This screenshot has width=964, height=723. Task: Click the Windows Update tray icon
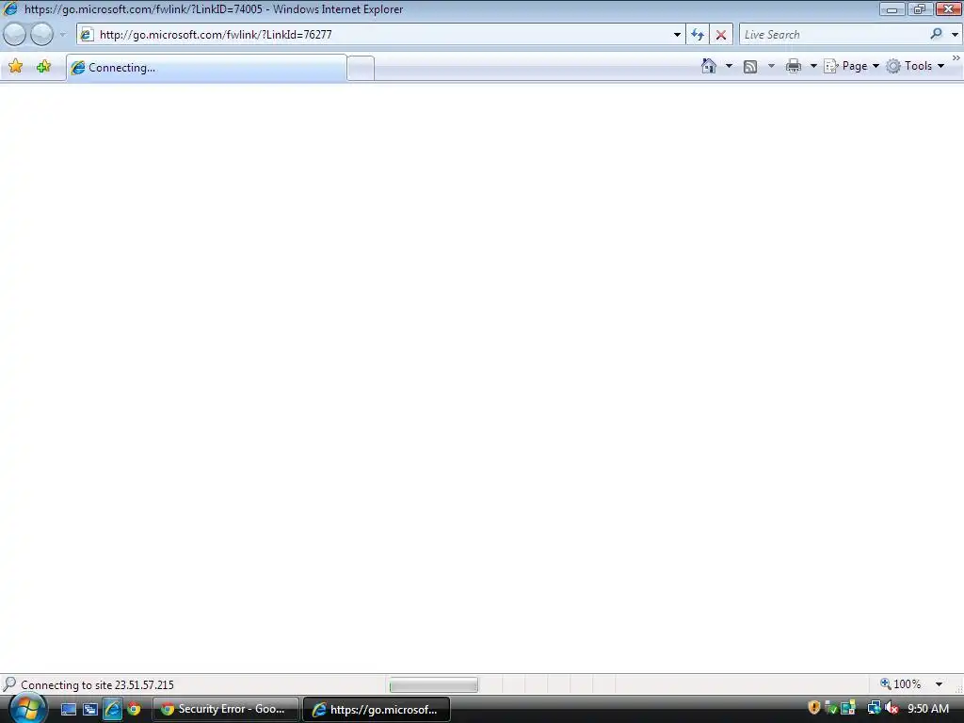point(848,708)
